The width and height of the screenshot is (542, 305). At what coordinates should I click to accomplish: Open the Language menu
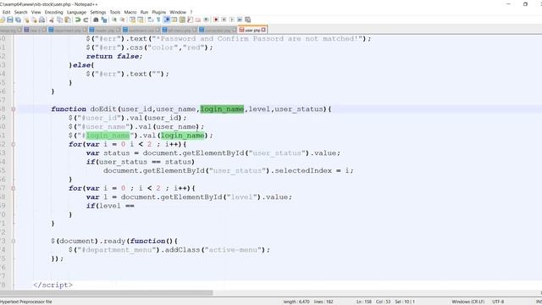76,12
